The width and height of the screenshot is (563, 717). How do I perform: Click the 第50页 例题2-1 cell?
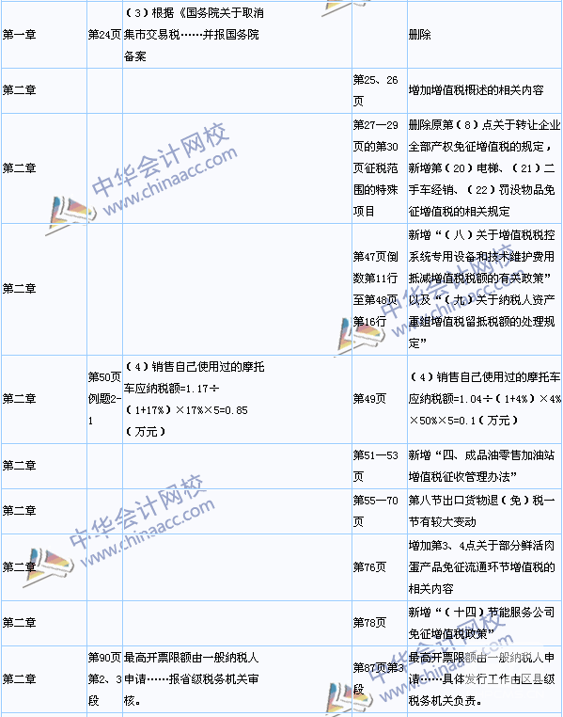tap(104, 399)
